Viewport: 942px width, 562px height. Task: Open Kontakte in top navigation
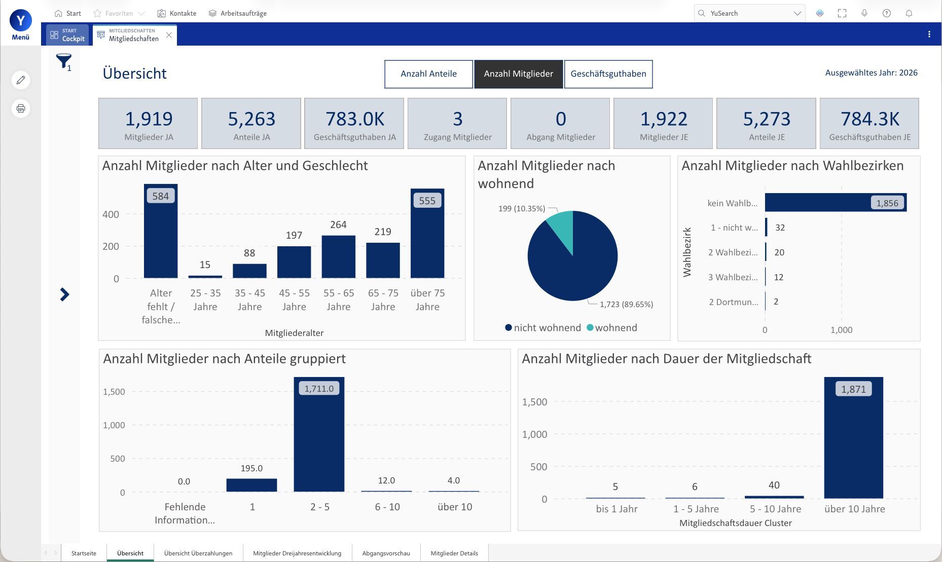[177, 13]
